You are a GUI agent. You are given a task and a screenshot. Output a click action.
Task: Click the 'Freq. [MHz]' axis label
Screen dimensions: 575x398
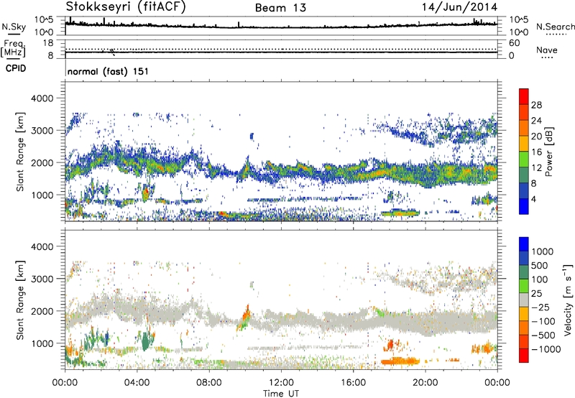pyautogui.click(x=13, y=48)
